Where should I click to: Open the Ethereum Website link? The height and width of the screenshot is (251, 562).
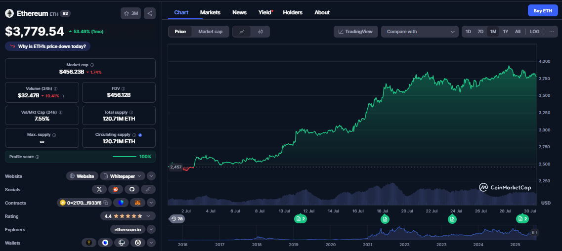pyautogui.click(x=83, y=176)
